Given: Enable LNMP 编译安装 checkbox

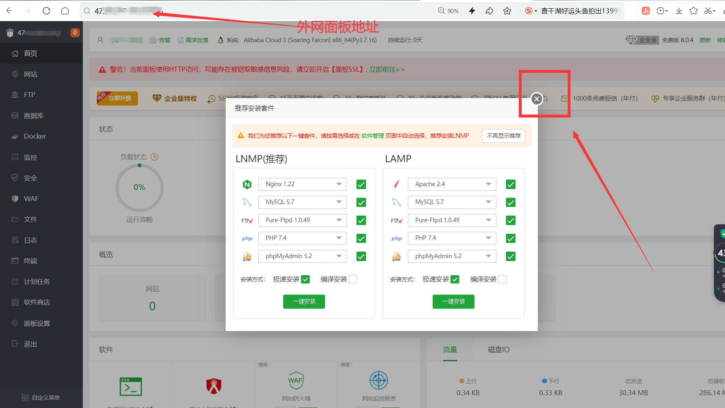Looking at the screenshot, I should [x=353, y=279].
